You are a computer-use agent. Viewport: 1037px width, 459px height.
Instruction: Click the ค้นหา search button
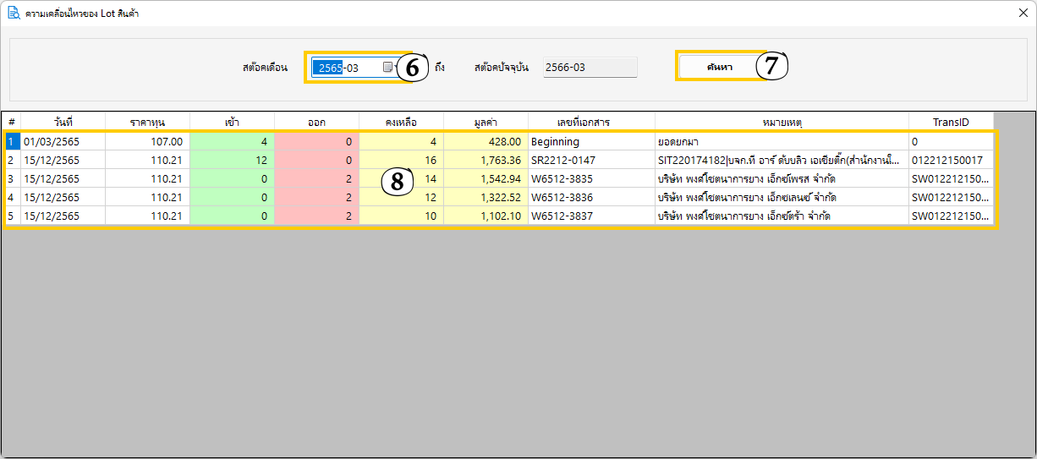pos(720,67)
